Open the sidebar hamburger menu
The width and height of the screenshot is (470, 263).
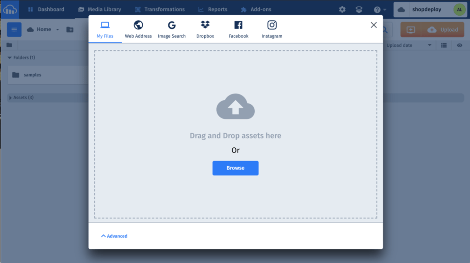(14, 29)
